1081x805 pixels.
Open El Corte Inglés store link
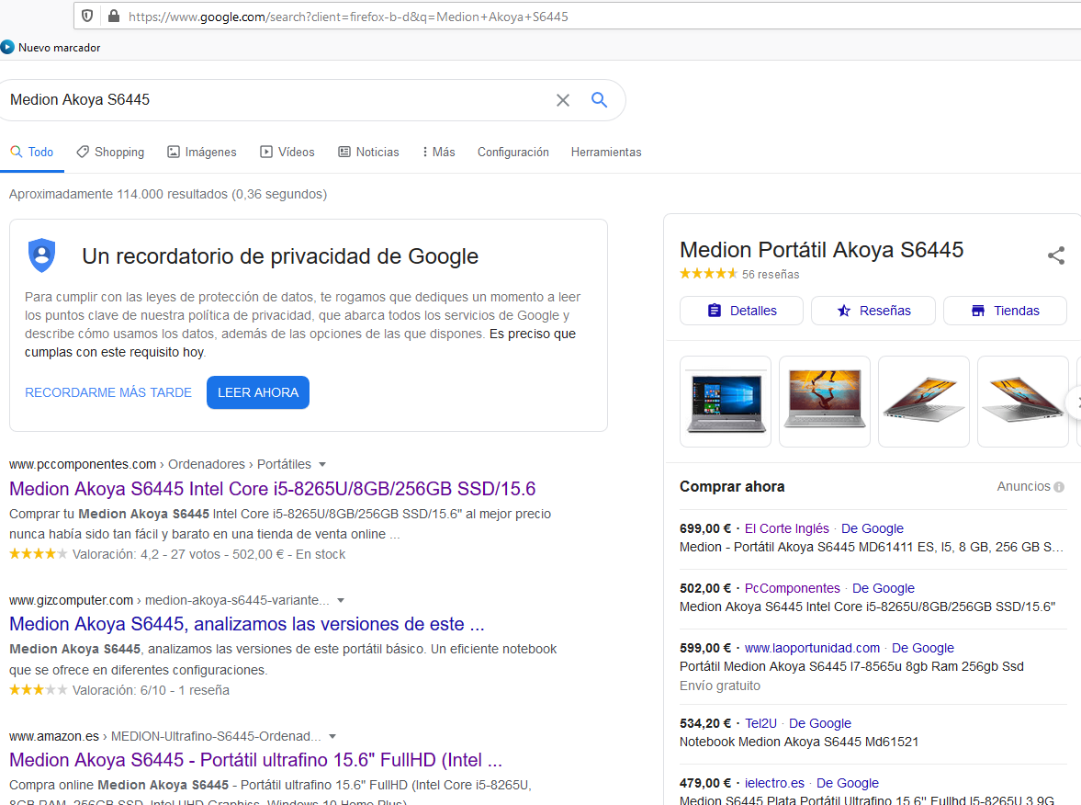786,528
